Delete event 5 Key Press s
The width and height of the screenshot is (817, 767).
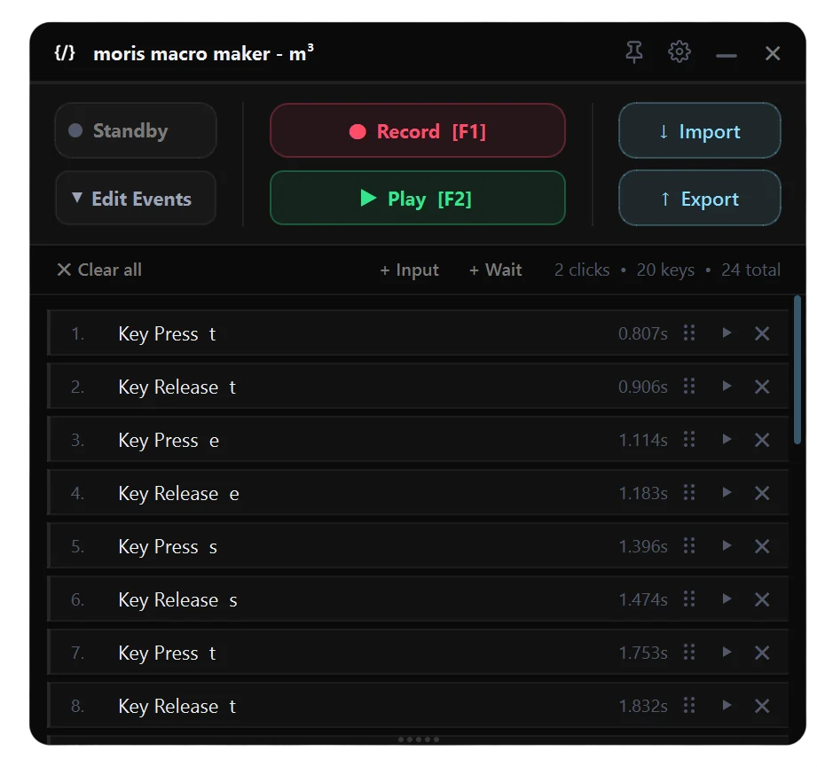coord(762,546)
